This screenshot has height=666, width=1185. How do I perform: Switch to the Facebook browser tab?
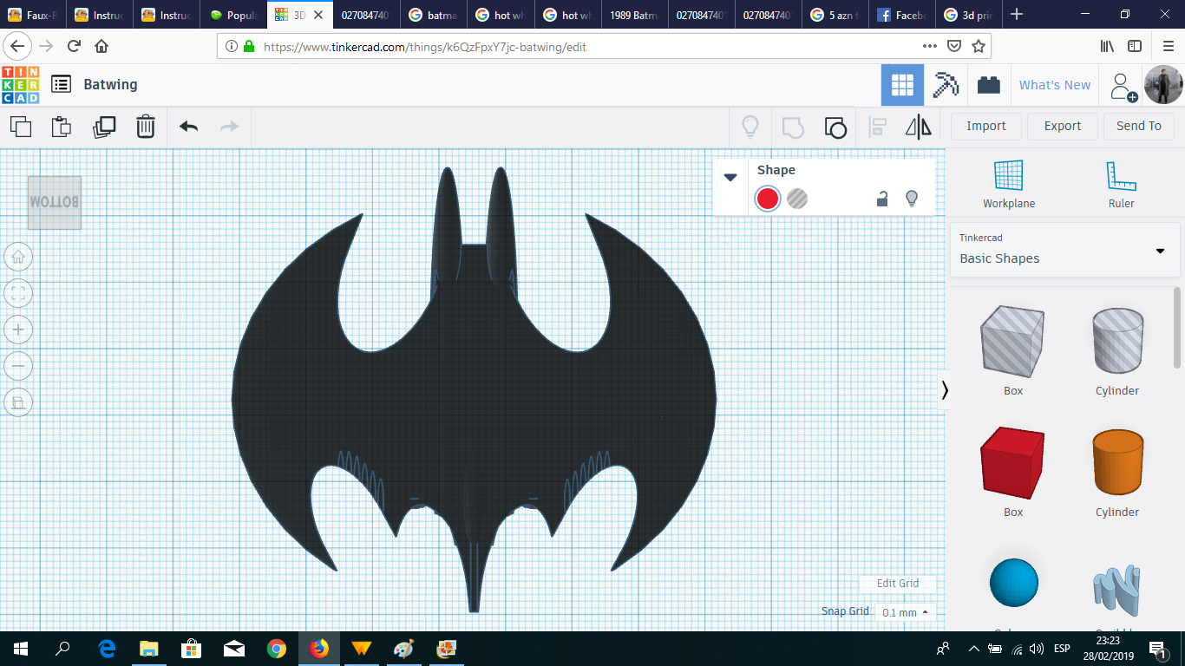900,15
